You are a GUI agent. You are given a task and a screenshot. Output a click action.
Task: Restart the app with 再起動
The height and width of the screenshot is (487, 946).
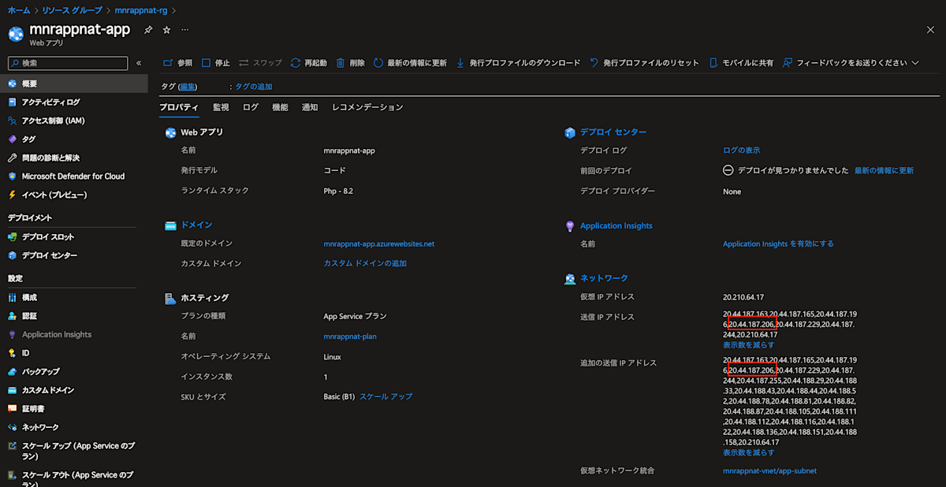coord(308,63)
